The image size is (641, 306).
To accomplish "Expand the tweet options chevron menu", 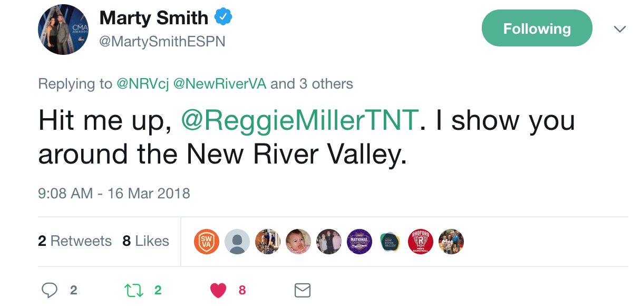I will (620, 30).
